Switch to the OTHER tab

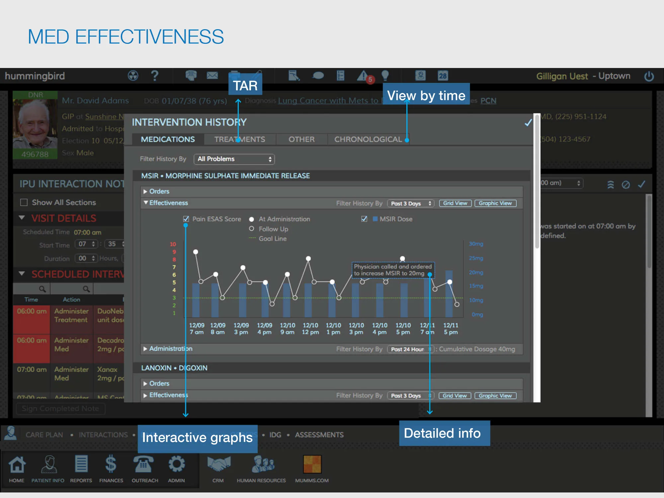(x=301, y=139)
